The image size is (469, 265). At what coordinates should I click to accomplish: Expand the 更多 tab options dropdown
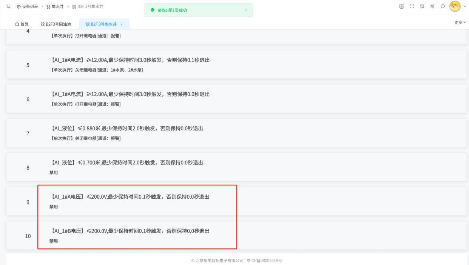click(460, 23)
